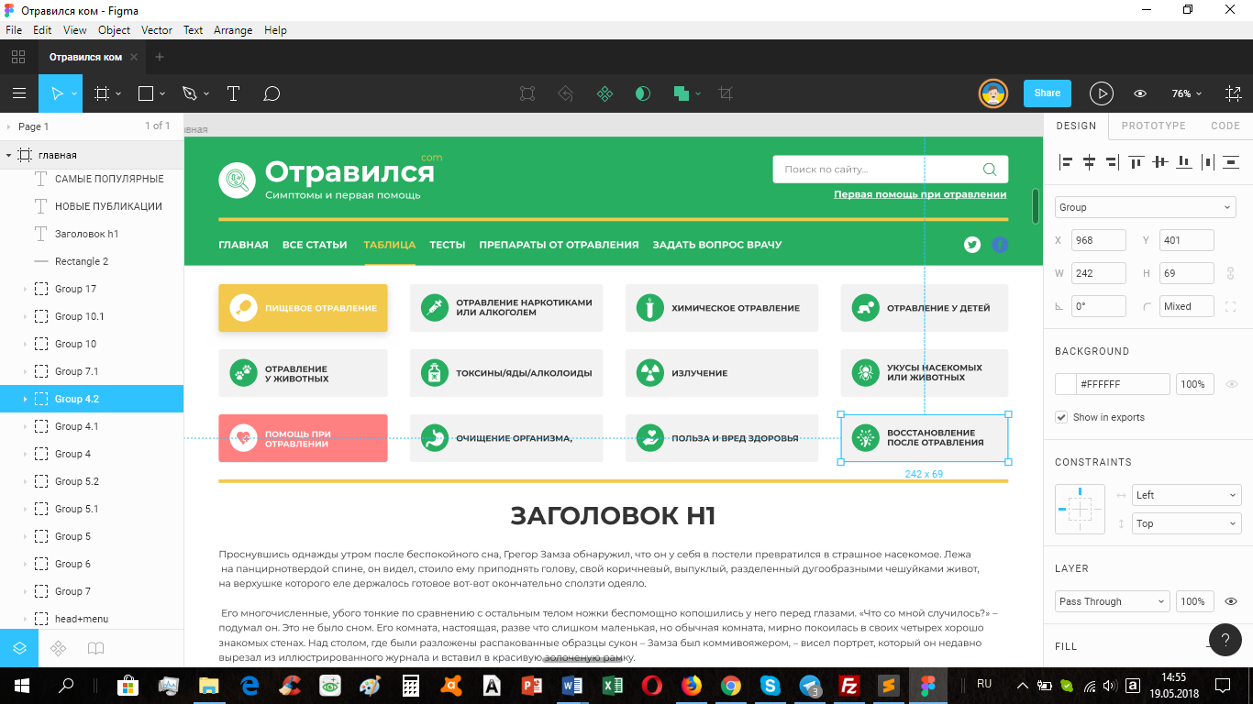Open the Layers panel icon at bottom

(19, 648)
